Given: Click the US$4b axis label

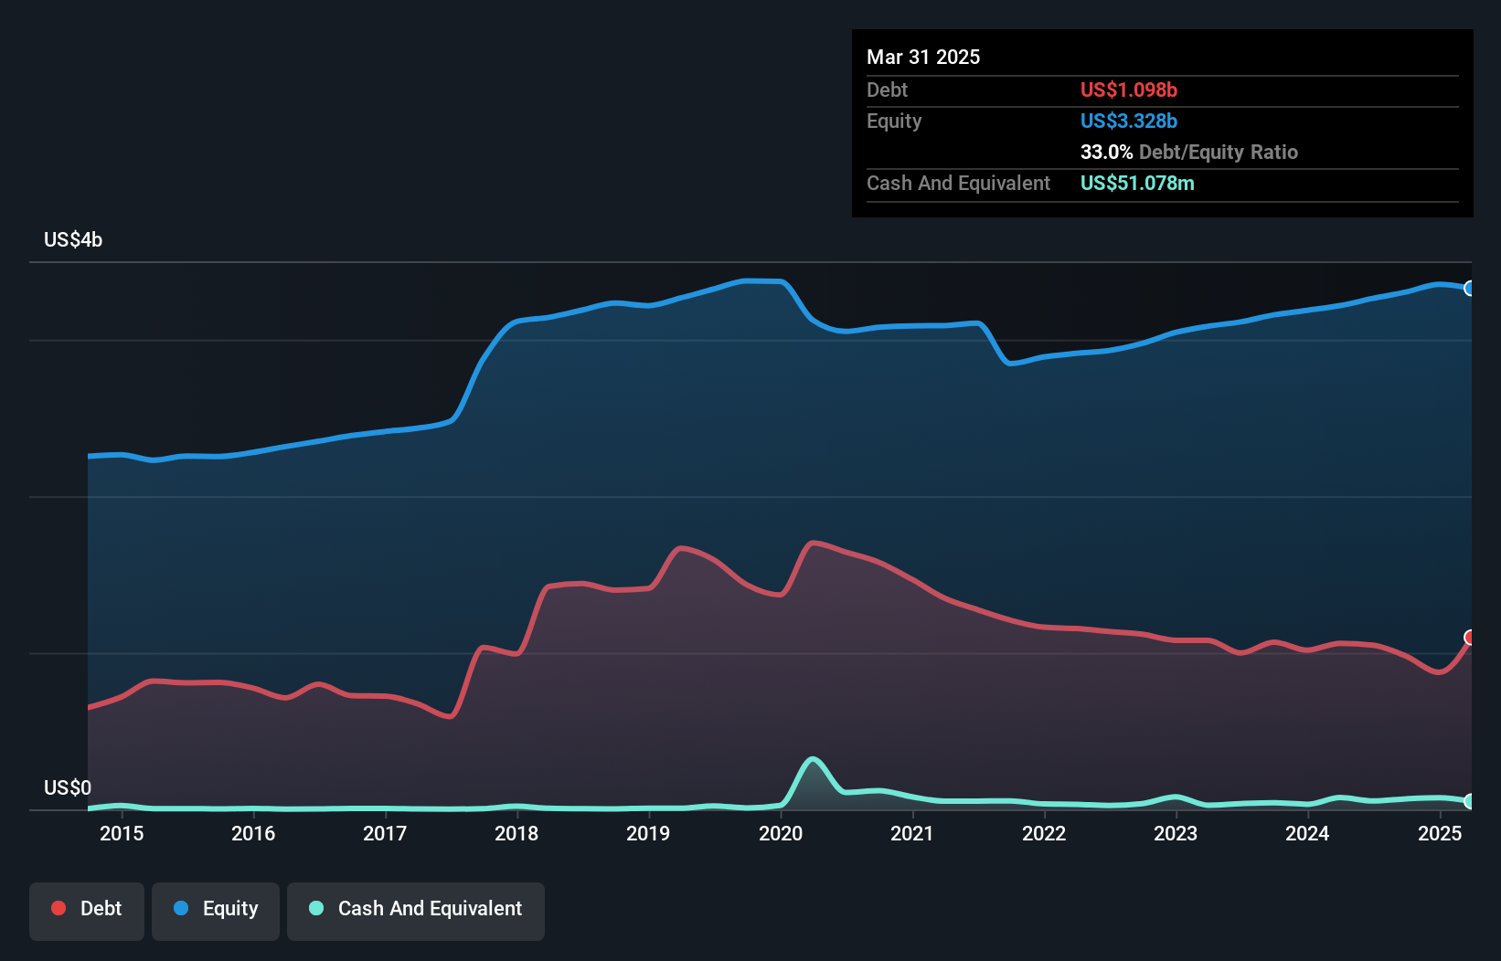Looking at the screenshot, I should tap(73, 239).
